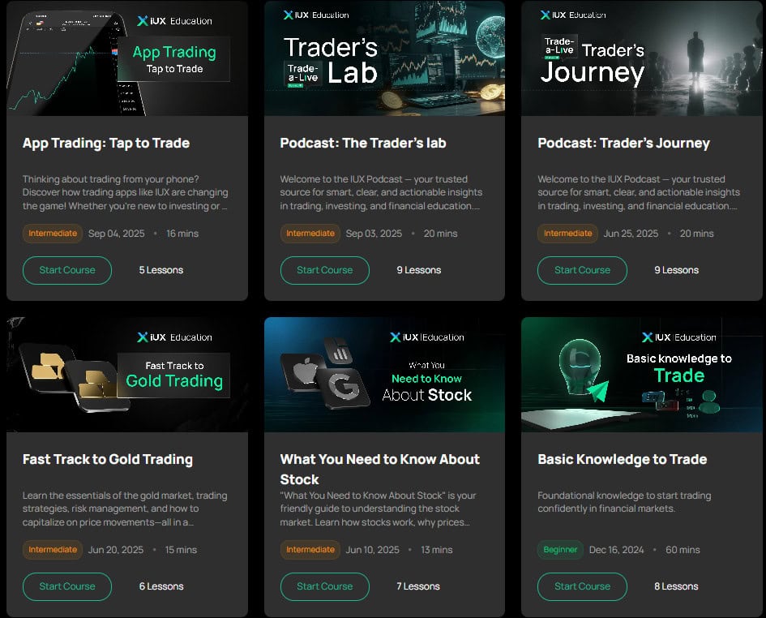Image resolution: width=766 pixels, height=618 pixels.
Task: Click the Podcast: The Trader's lab heading
Action: click(363, 144)
